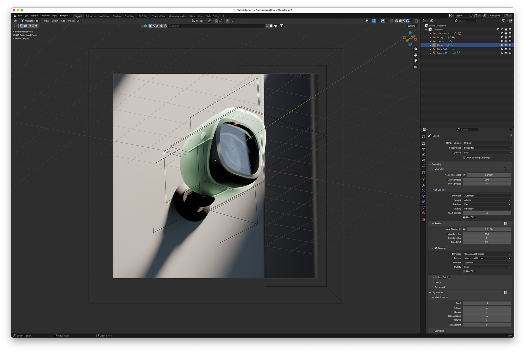Screen dimensions: 525x352
Task: Open the Material properties tab
Action: coord(424,213)
